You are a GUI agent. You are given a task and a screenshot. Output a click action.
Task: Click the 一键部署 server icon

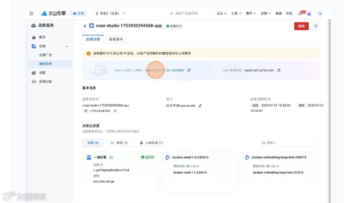click(x=89, y=157)
